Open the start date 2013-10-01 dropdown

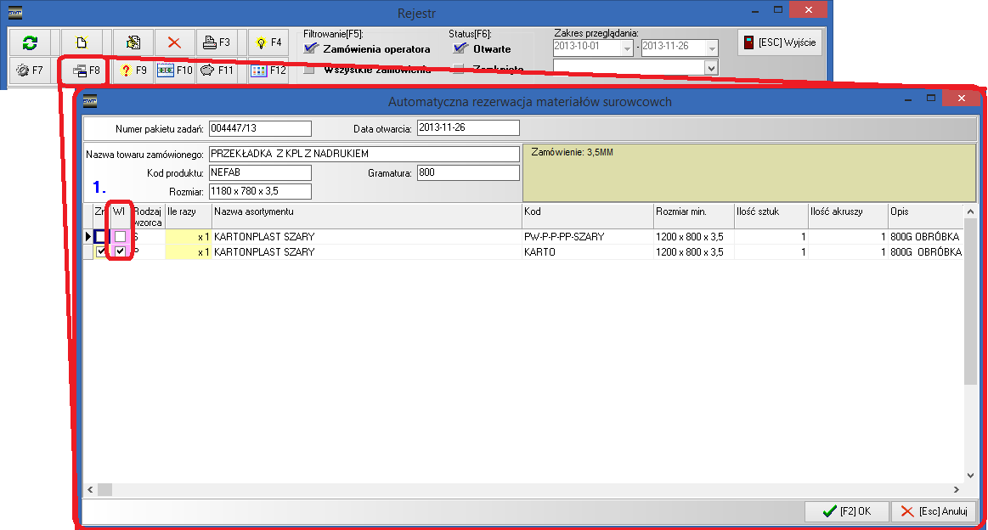pos(627,48)
